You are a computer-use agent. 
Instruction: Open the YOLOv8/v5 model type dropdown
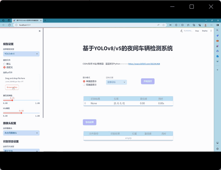(x=21, y=54)
